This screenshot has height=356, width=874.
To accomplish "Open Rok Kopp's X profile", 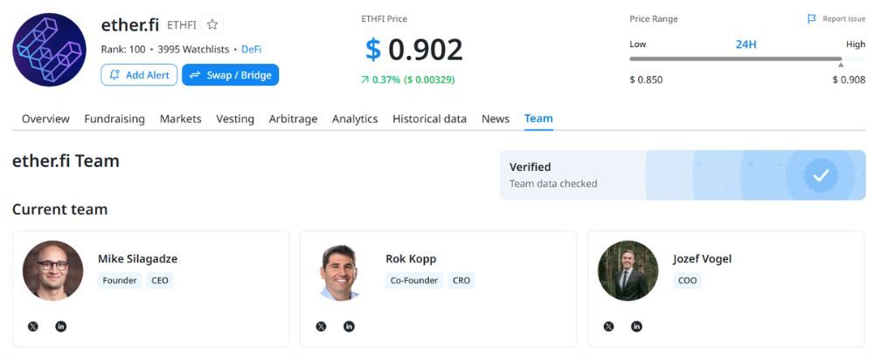I will pos(321,326).
